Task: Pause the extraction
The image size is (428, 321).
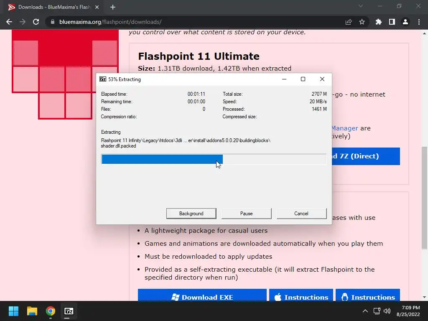Action: click(247, 214)
